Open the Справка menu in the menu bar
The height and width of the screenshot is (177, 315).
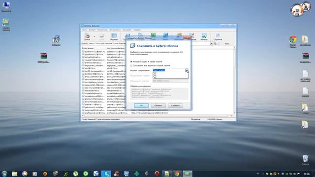point(137,30)
